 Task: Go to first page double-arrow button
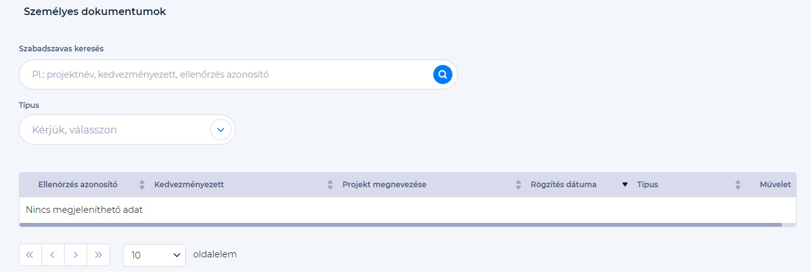coord(31,255)
